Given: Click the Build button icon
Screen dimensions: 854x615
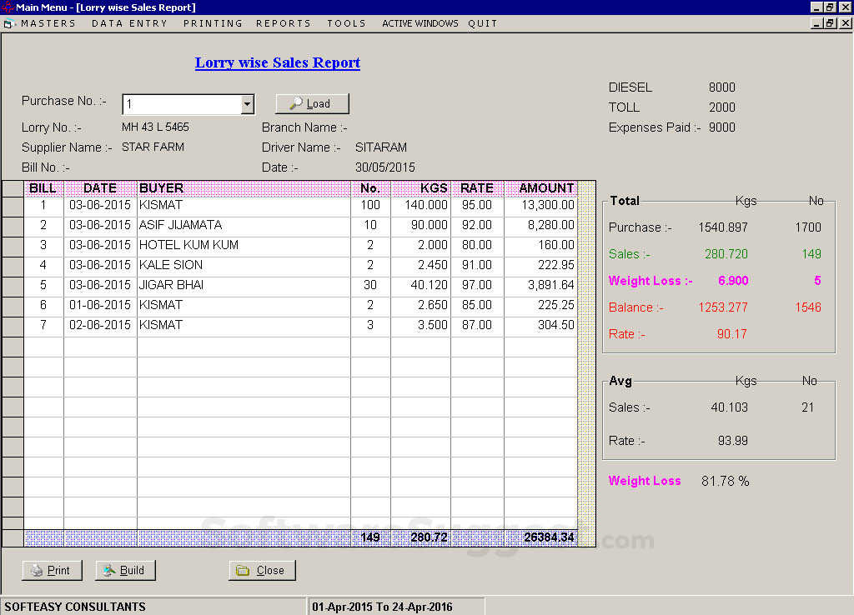Looking at the screenshot, I should tap(109, 571).
